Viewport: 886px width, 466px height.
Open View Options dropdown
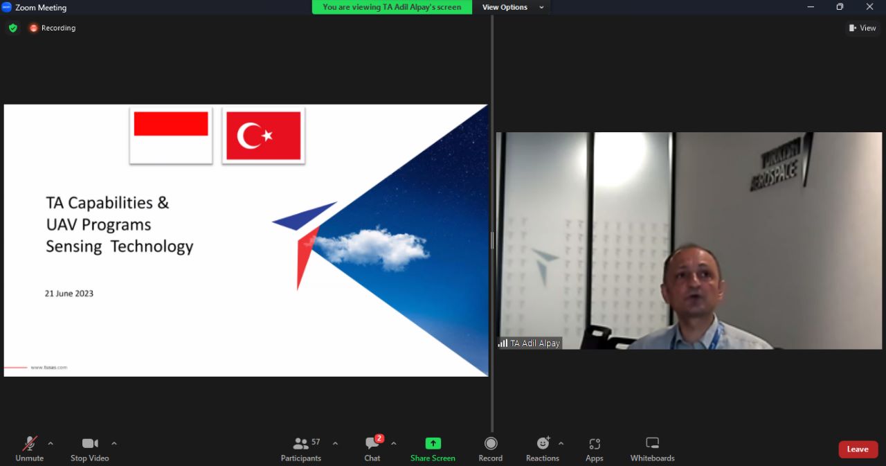pos(513,7)
